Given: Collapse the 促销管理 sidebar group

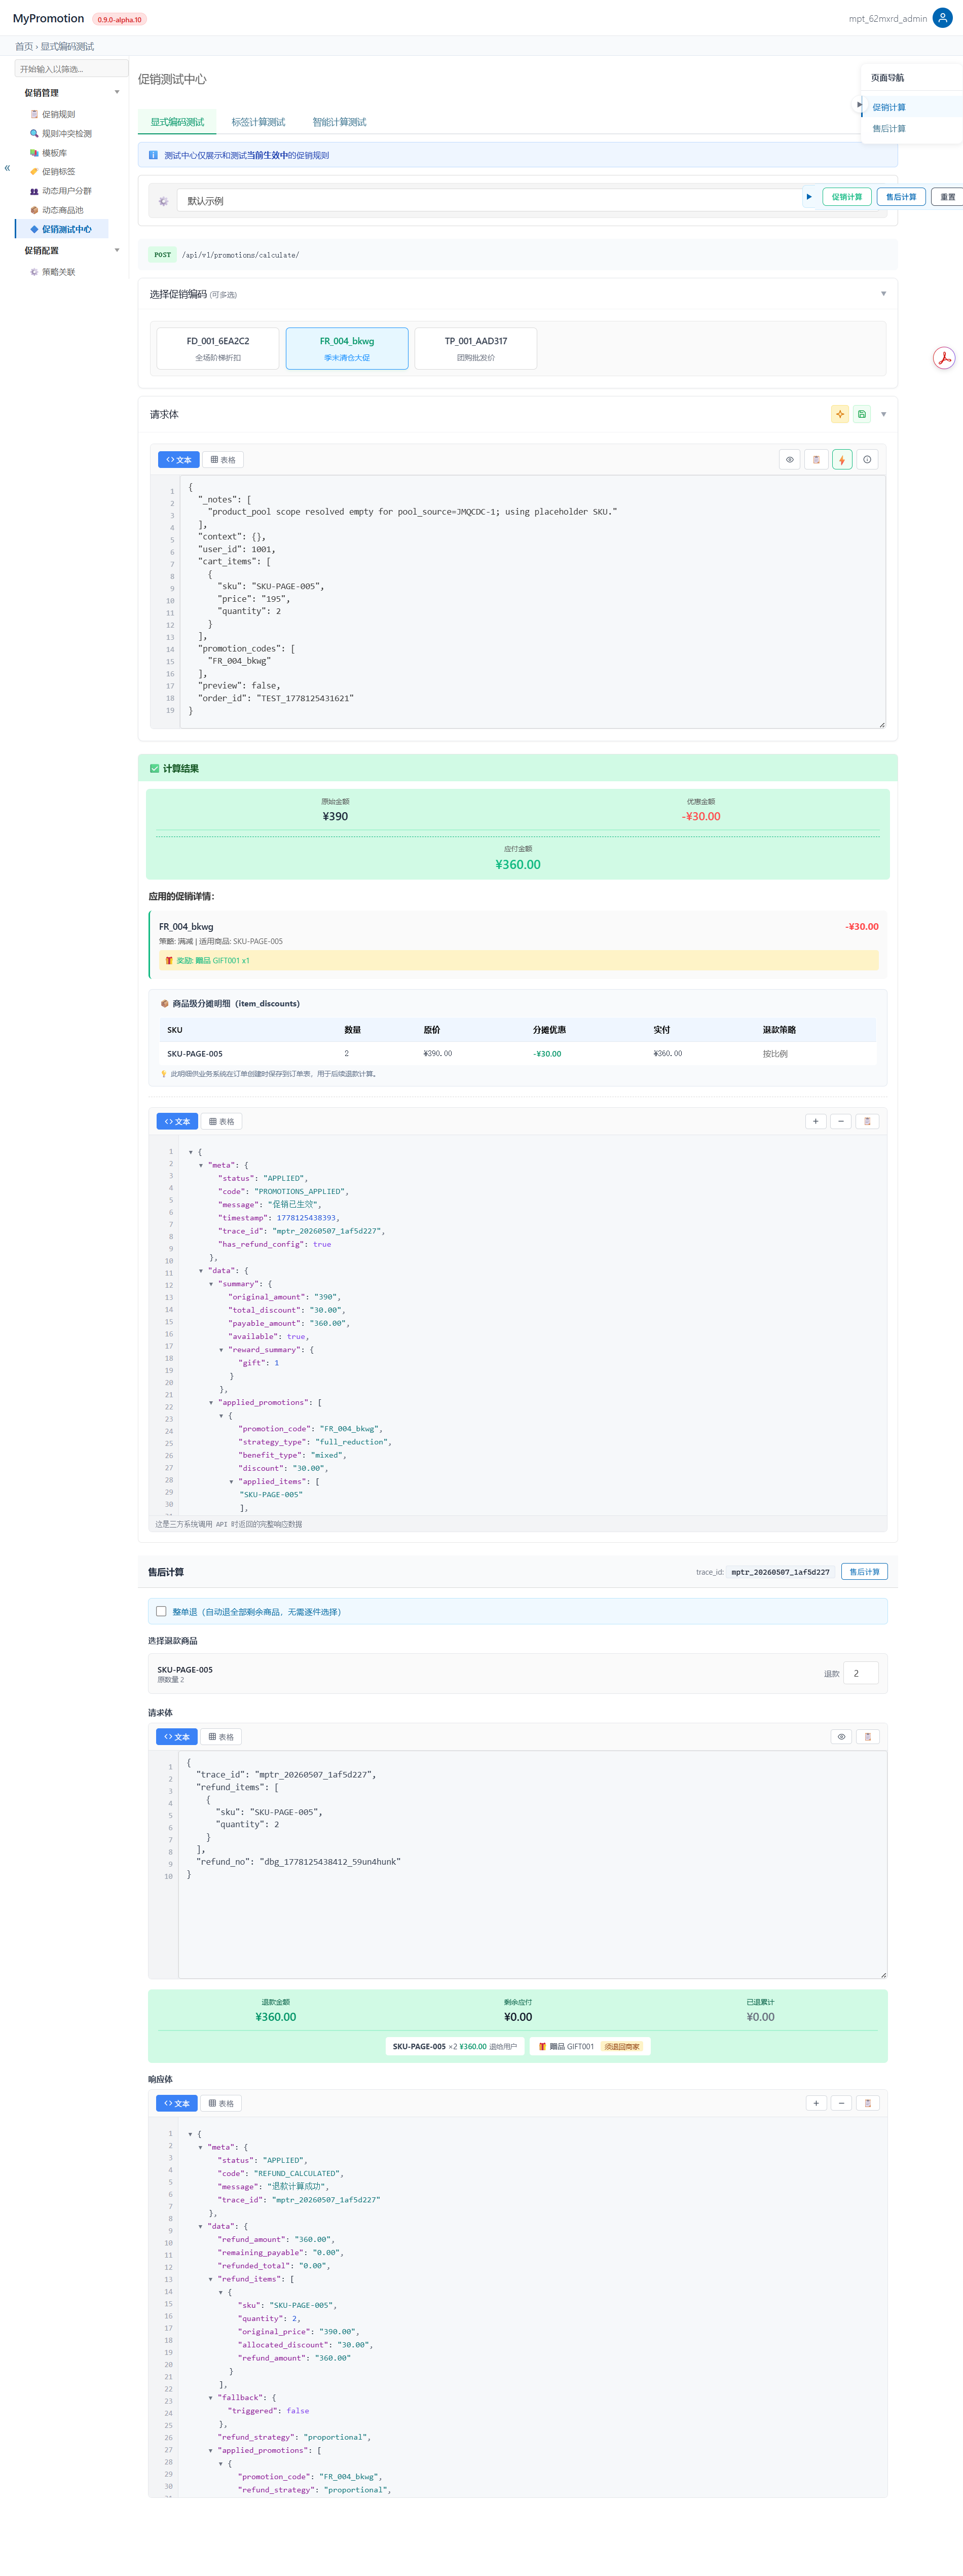Looking at the screenshot, I should (x=117, y=93).
